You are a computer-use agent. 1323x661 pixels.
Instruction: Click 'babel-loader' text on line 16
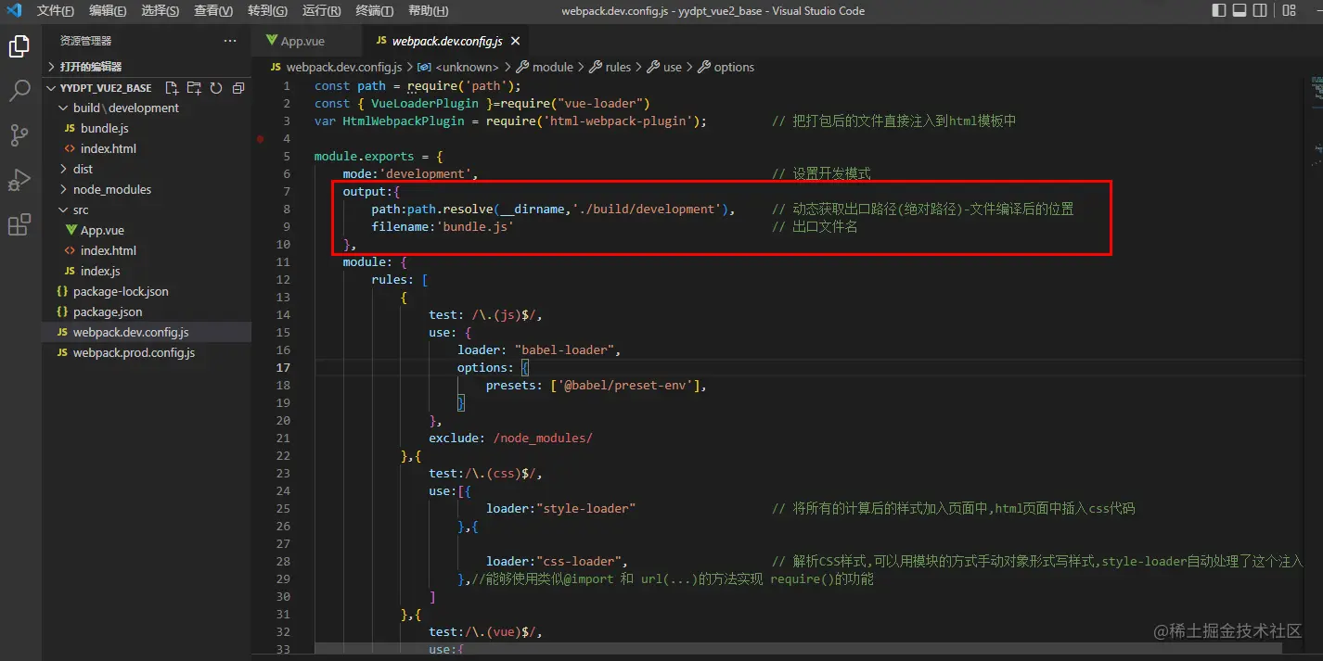[564, 350]
